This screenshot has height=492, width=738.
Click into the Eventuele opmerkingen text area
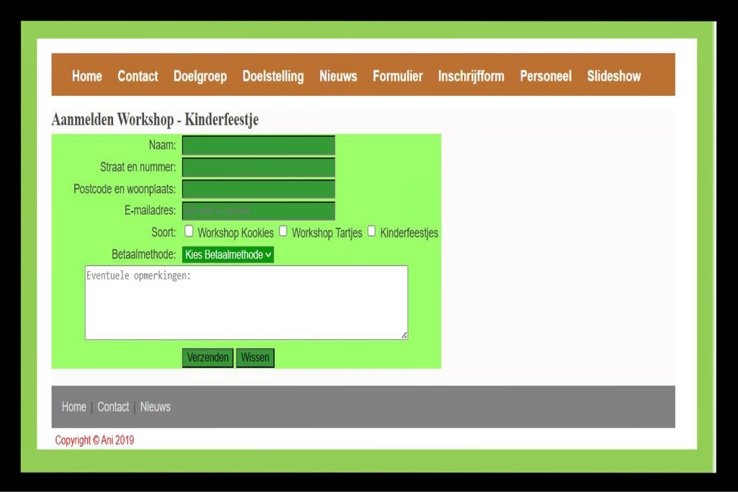point(246,303)
